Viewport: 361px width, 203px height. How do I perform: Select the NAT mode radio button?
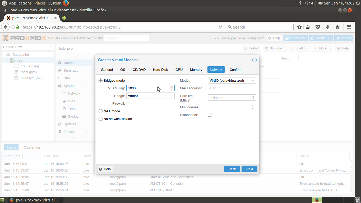coord(100,111)
